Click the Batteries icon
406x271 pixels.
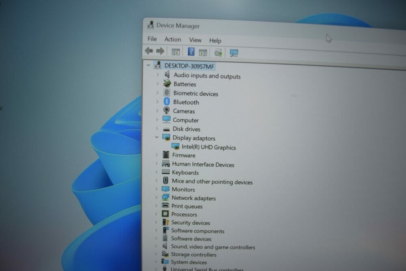[x=167, y=83]
